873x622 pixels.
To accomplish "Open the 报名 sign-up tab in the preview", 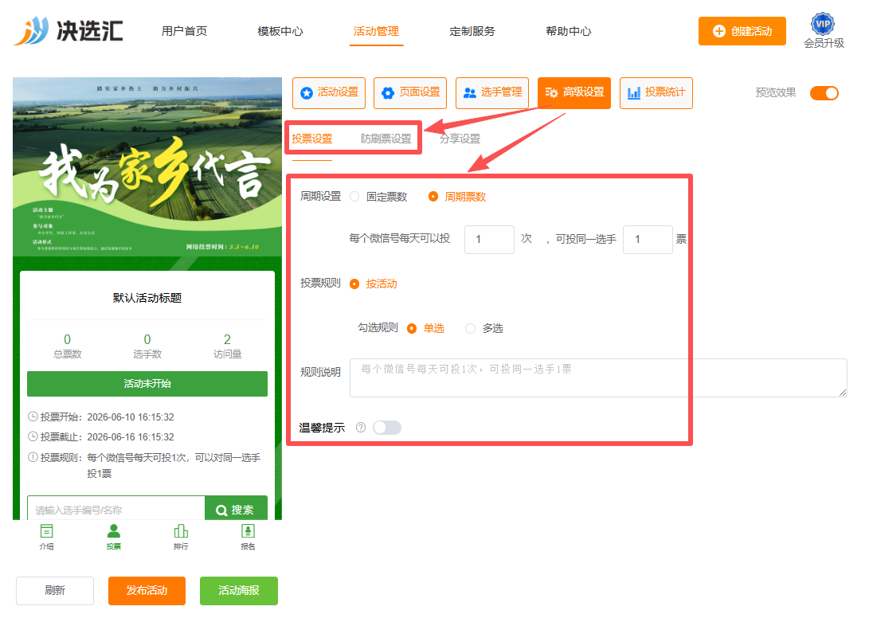I will [x=248, y=537].
